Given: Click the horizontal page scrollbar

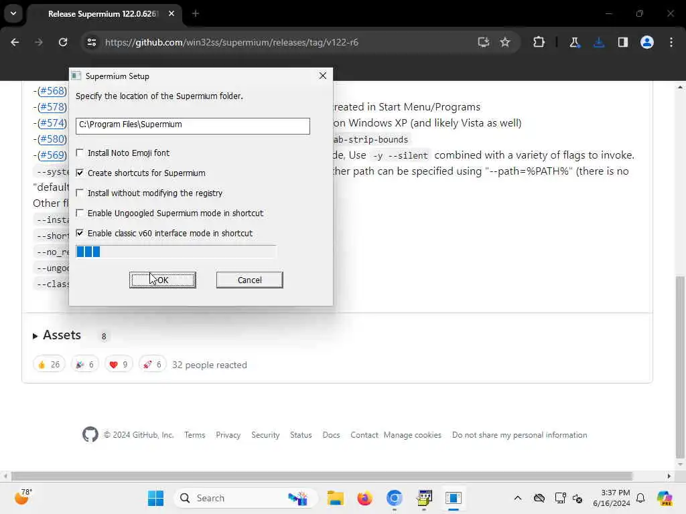Looking at the screenshot, I should click(322, 476).
